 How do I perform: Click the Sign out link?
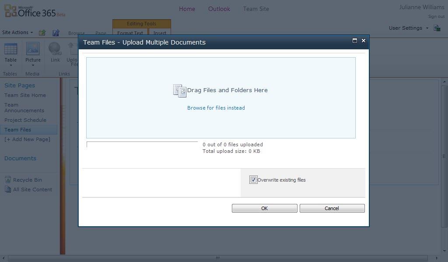pos(436,17)
